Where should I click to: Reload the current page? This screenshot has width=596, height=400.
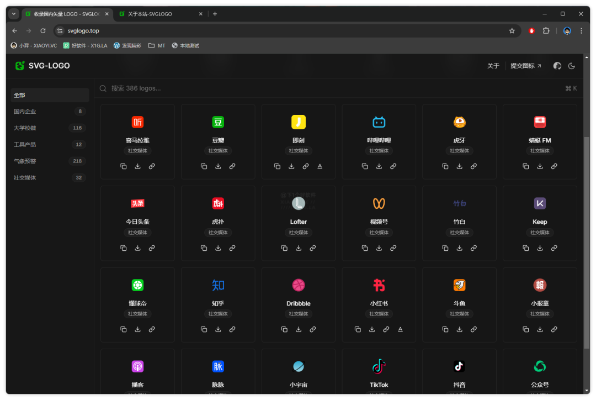coord(43,31)
